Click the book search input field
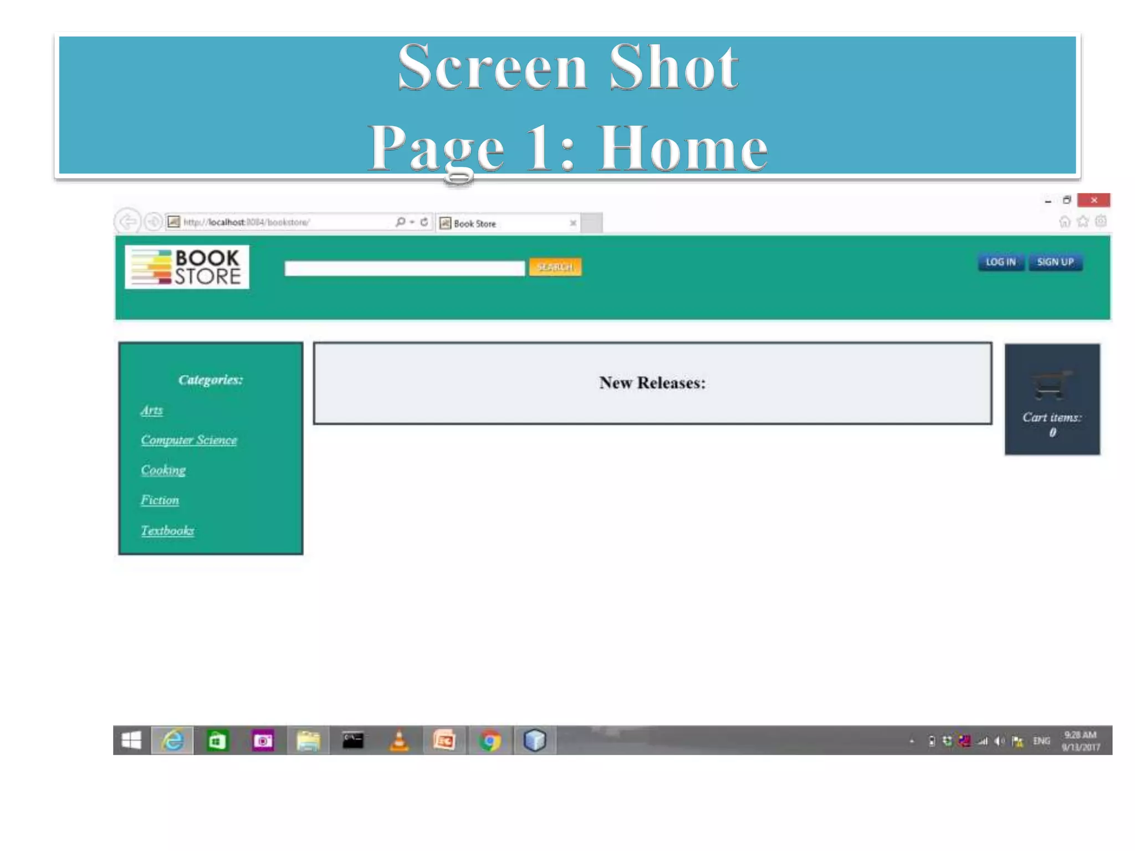This screenshot has width=1135, height=851. [405, 269]
